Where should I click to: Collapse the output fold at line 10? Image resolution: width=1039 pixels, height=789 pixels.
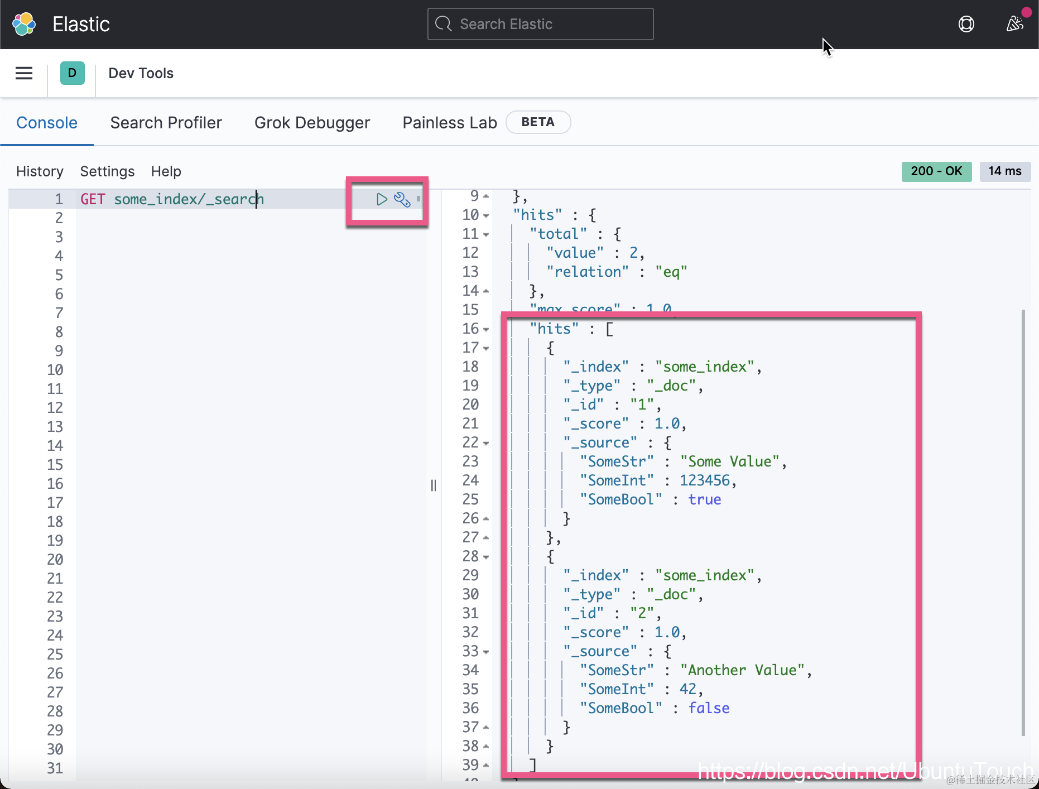(x=486, y=215)
